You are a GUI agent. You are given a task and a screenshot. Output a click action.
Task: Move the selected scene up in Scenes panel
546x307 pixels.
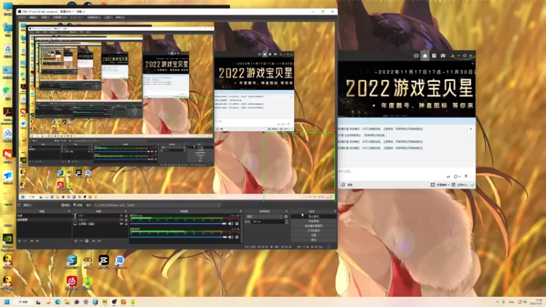31,241
